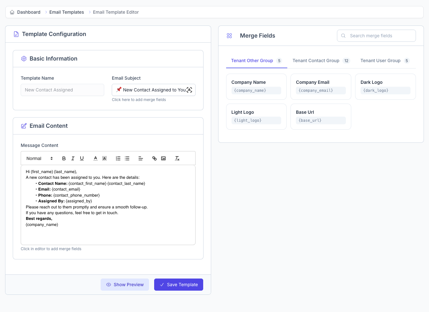Expand the text color options
This screenshot has width=429, height=312.
(x=95, y=158)
